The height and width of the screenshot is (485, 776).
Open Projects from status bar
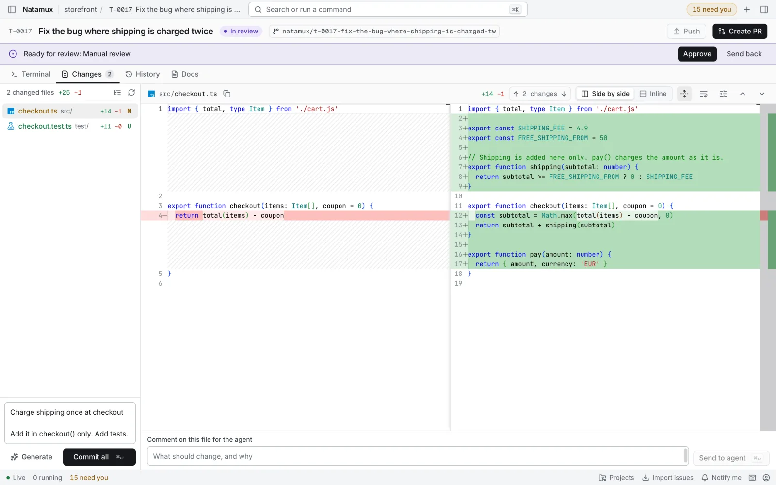tap(616, 478)
